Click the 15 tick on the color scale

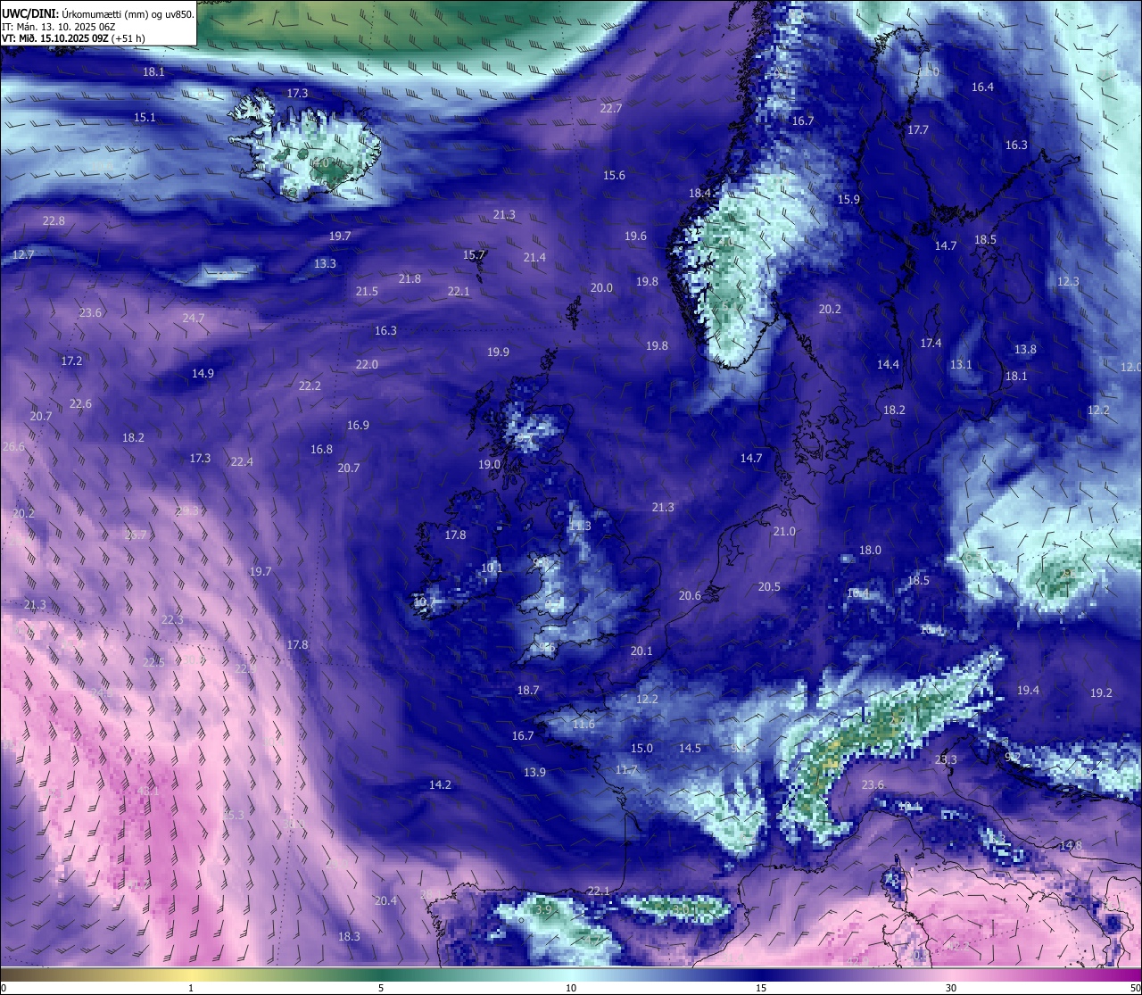761,988
